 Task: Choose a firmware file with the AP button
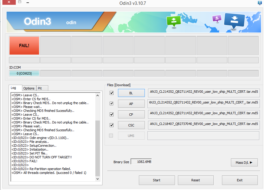131,104
